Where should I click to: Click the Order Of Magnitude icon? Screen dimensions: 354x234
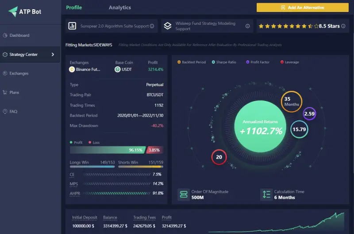(x=183, y=194)
